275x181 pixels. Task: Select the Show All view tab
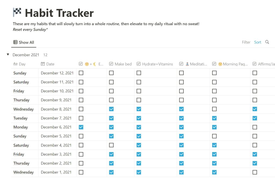(24, 42)
